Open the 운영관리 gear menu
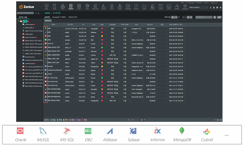The width and height of the screenshot is (244, 146). [185, 7]
